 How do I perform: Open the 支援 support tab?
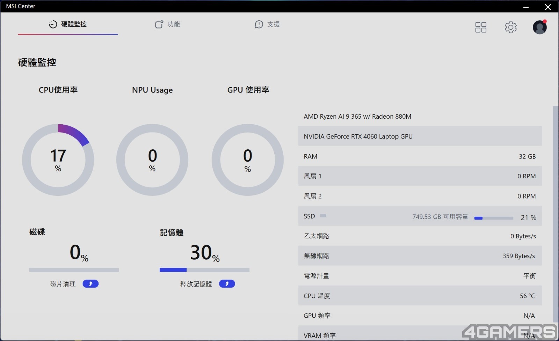[267, 24]
